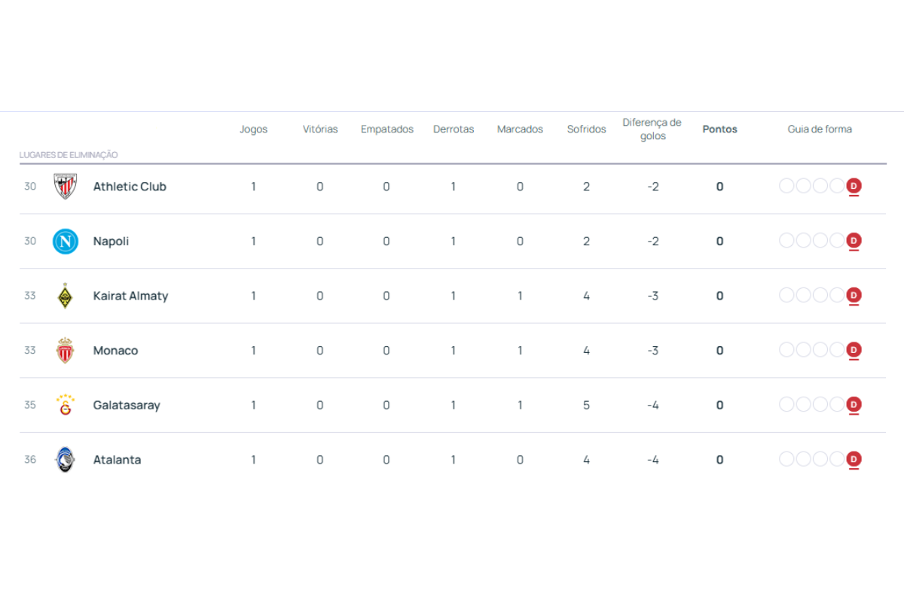Screen dimensions: 904x602
Task: Click Athletic Club's red D form badge
Action: pos(854,186)
